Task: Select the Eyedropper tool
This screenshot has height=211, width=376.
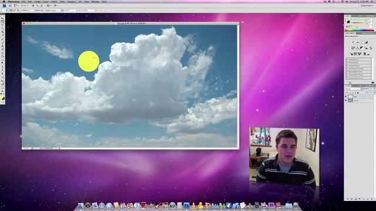Action: pyautogui.click(x=2, y=35)
